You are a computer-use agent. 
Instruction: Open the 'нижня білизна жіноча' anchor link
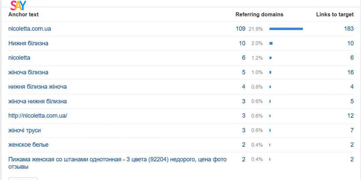click(x=37, y=87)
